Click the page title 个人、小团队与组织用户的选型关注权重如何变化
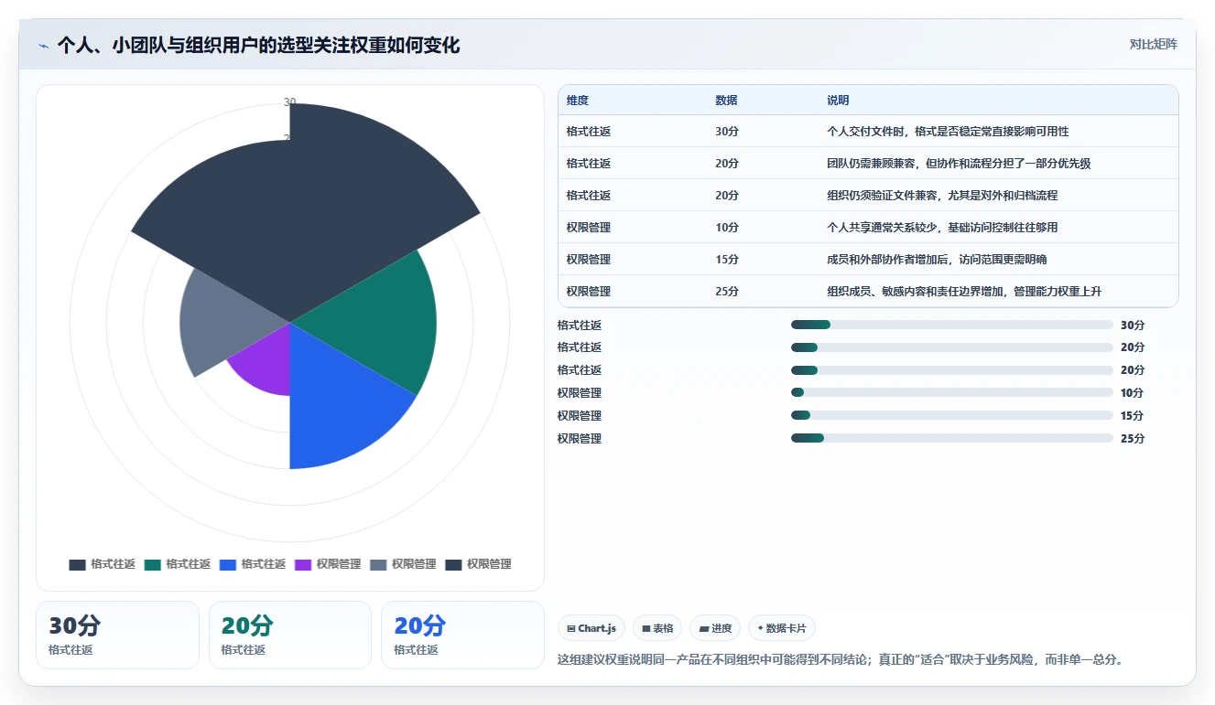 258,45
